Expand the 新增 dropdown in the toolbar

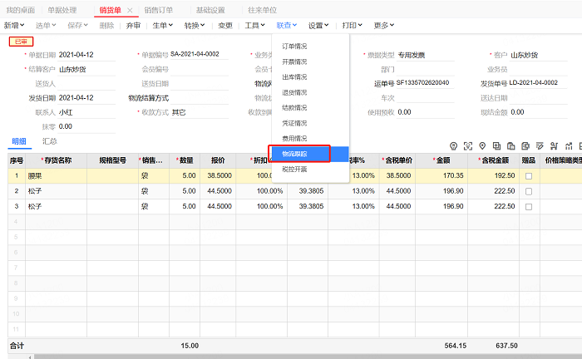[14, 26]
